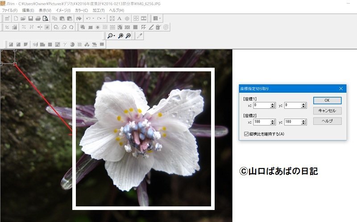357x222 pixels.
Task: Click the Crop icon
Action: coord(7,27)
